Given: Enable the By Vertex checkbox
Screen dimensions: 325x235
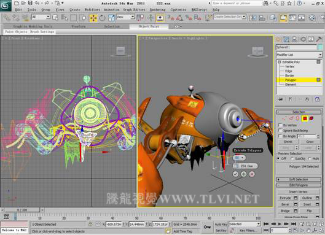Looking at the screenshot, I should click(x=280, y=125).
